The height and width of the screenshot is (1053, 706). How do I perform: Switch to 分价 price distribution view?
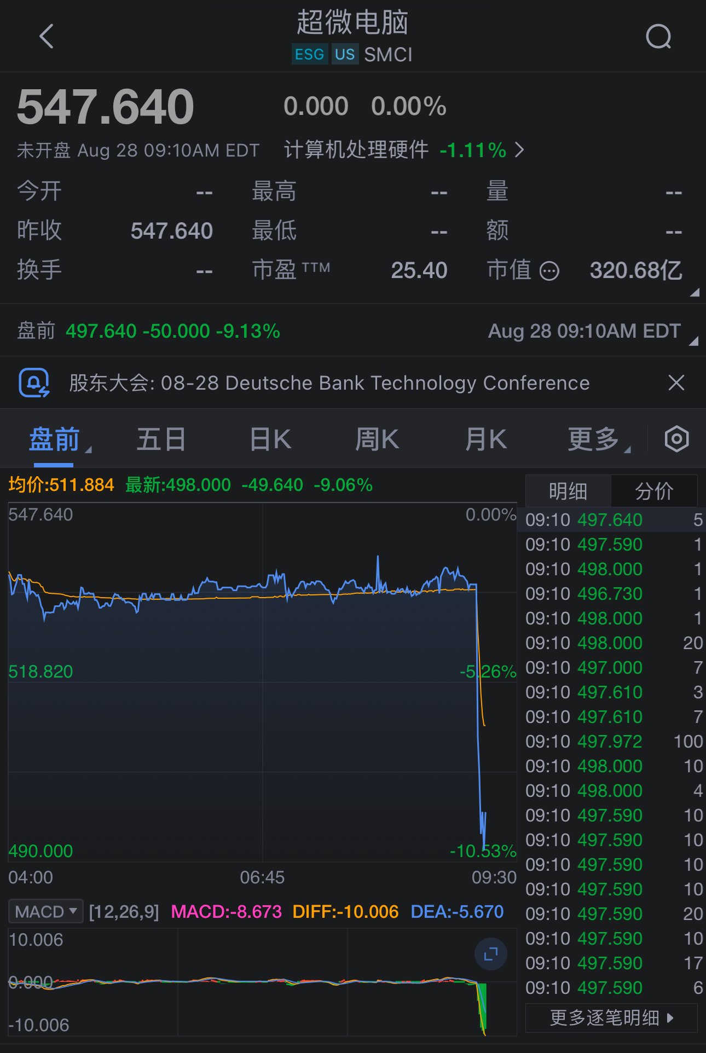654,491
